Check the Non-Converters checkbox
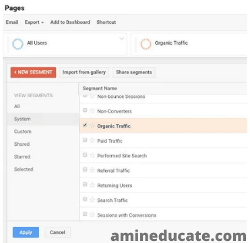Viewport: 250px width, 243px height. click(x=85, y=110)
